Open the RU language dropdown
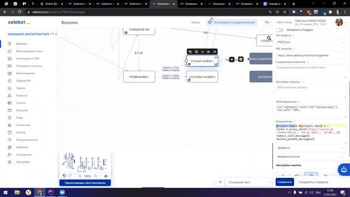Viewport: 350px width, 197px height. click(x=269, y=22)
